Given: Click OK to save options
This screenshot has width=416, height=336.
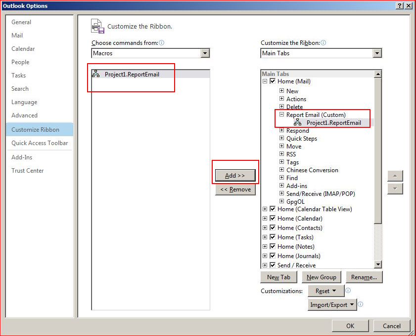Looking at the screenshot, I should tap(350, 326).
